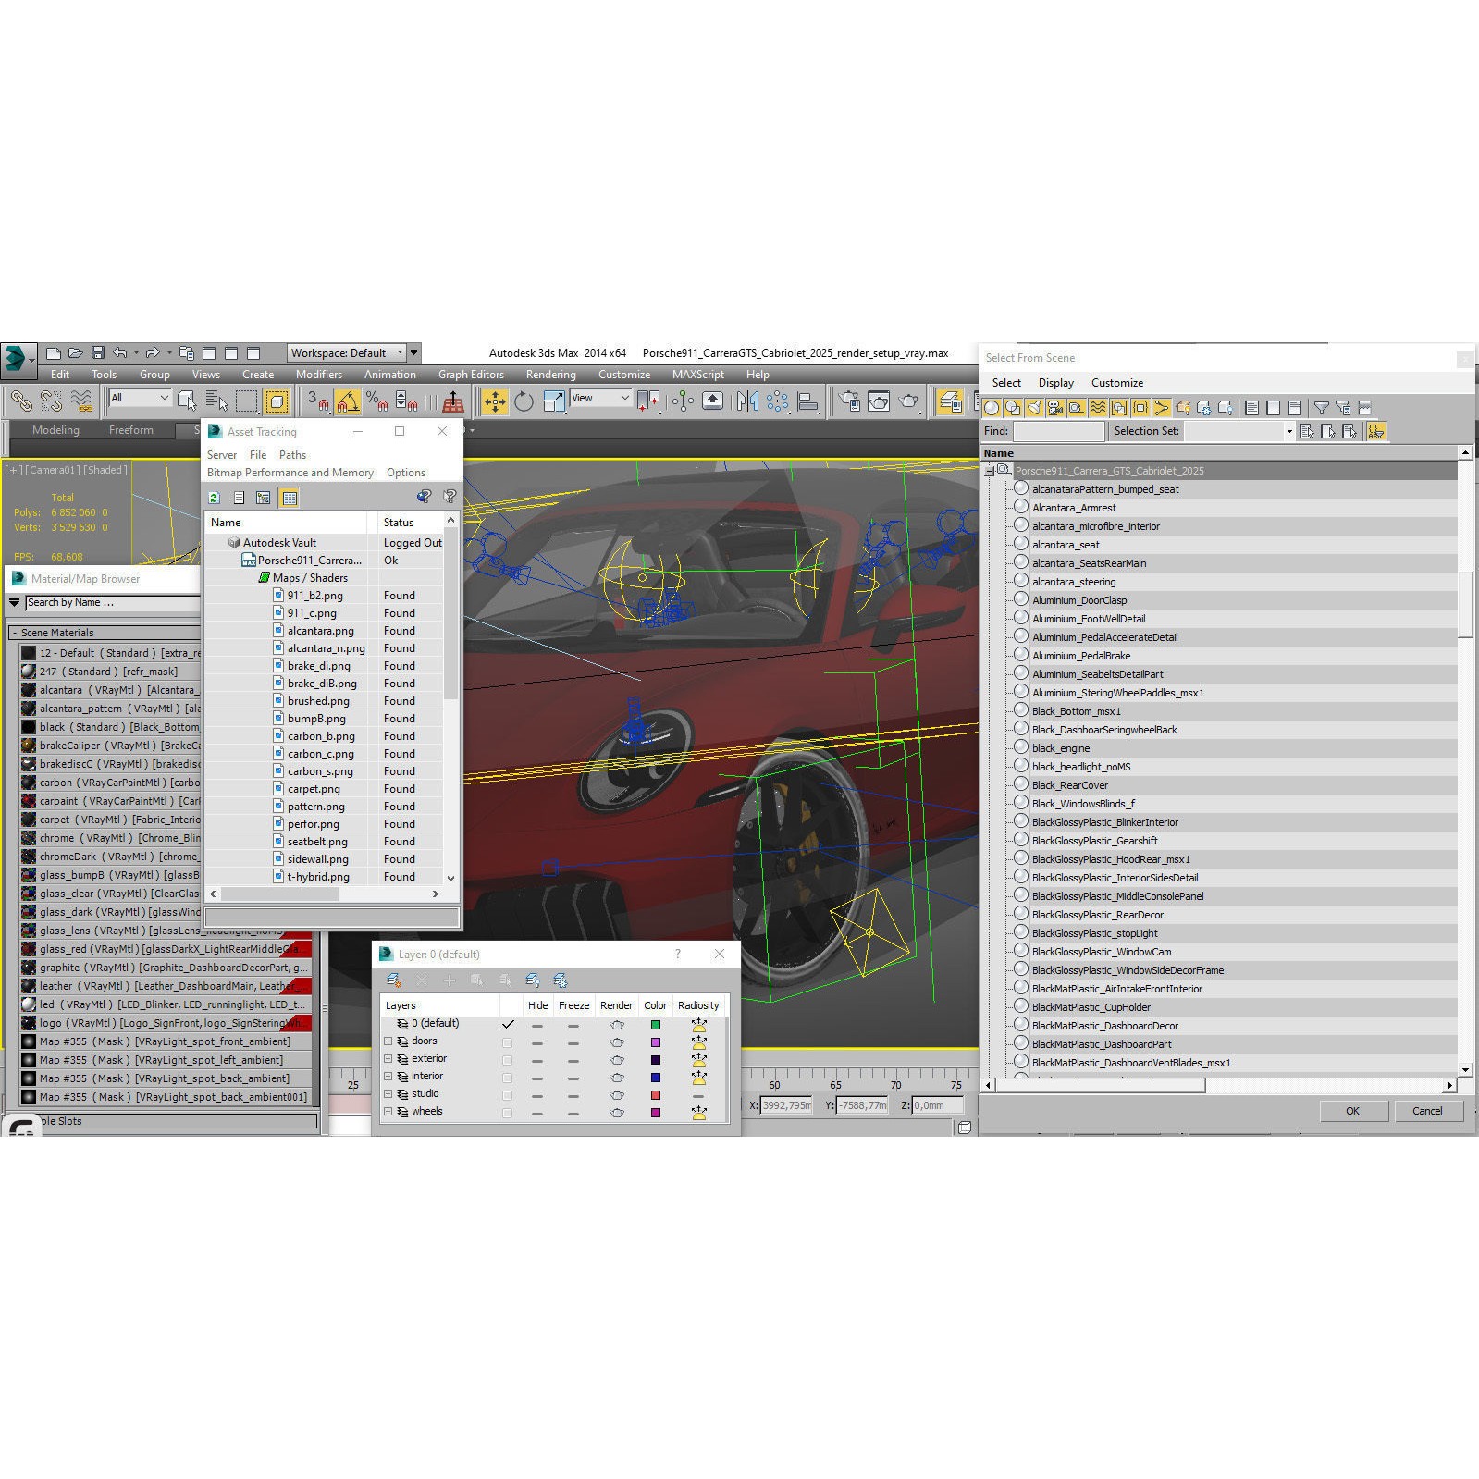Tick the studio layer current checkbox
1479x1479 pixels.
[507, 1095]
